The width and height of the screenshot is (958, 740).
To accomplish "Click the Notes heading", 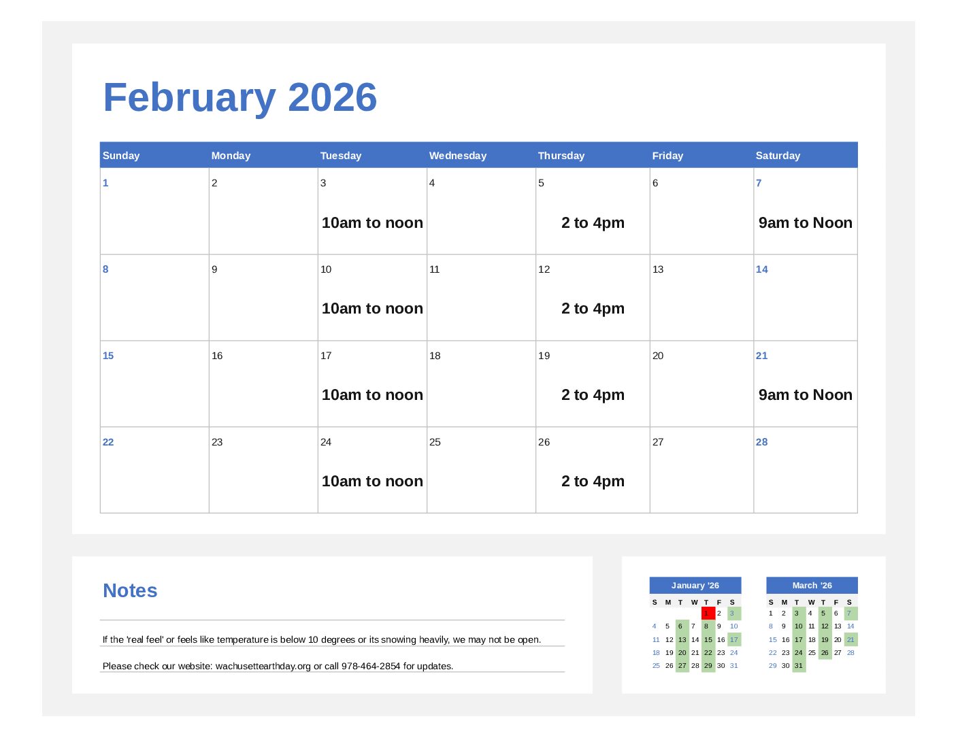I will [x=130, y=590].
